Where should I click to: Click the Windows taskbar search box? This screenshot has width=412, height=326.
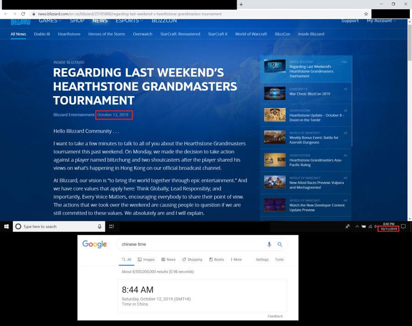tap(59, 226)
